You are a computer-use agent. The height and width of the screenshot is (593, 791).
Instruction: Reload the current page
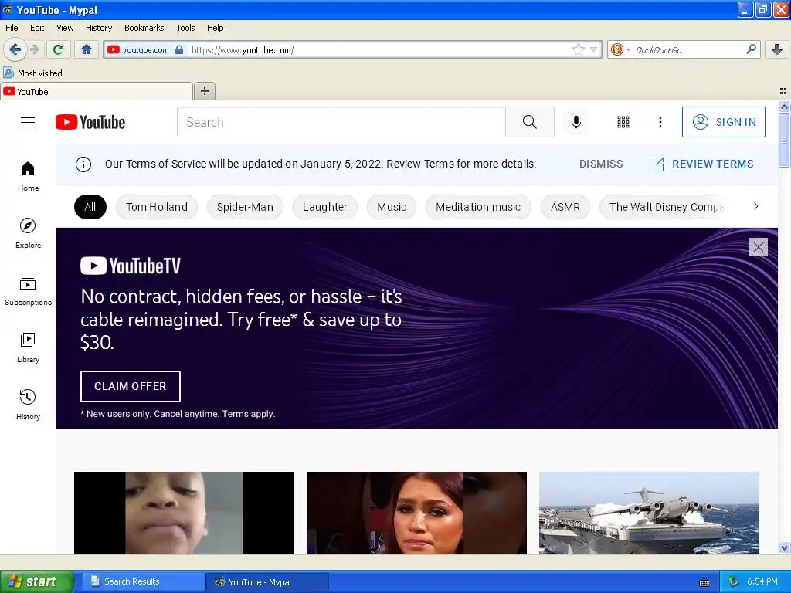(59, 49)
